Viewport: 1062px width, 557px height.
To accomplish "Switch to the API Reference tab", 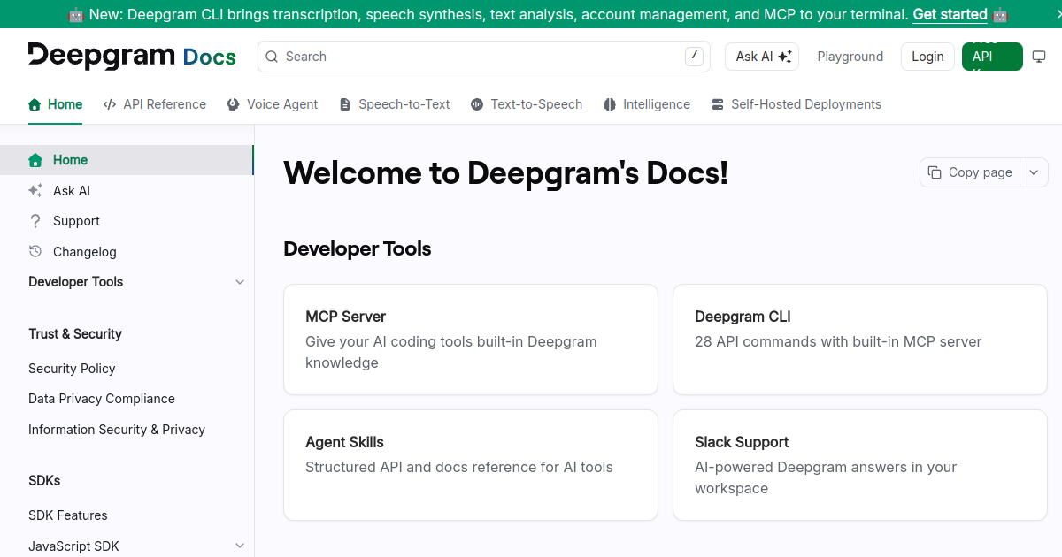I will (x=155, y=104).
